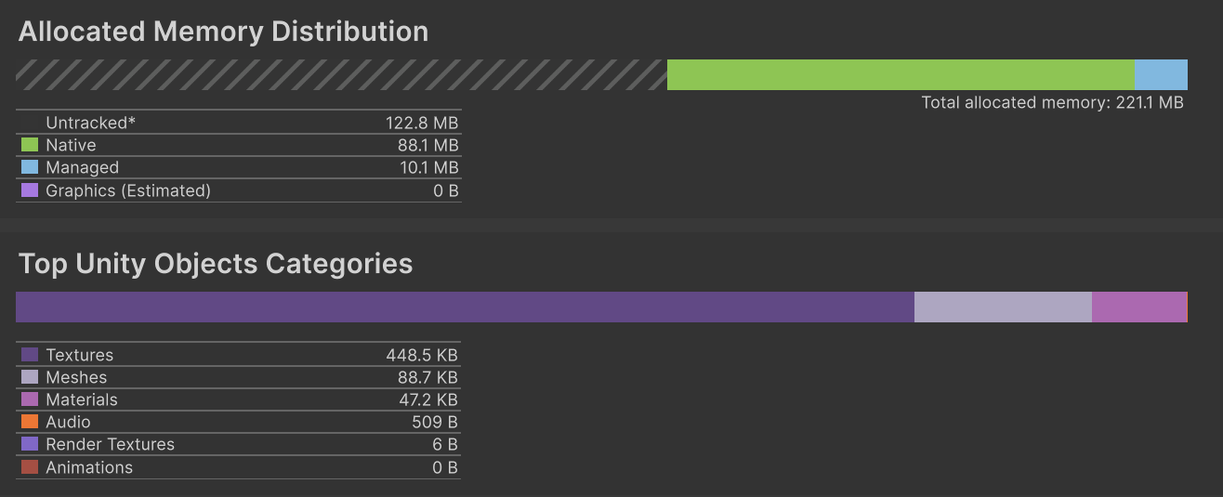Click the Meshes legend color swatch
The height and width of the screenshot is (497, 1223).
pyautogui.click(x=30, y=377)
